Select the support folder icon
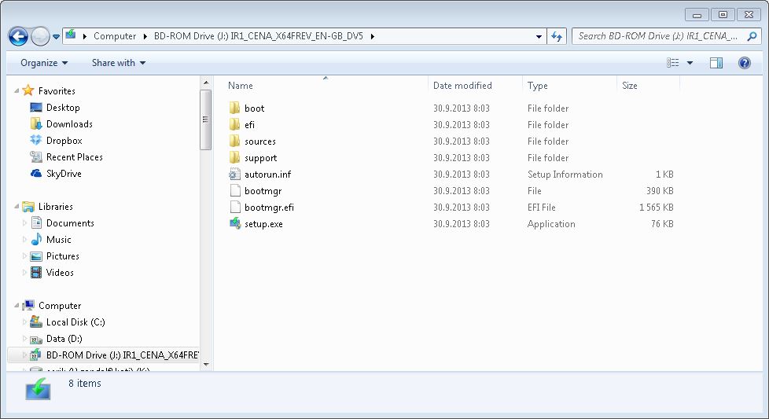 tap(235, 158)
